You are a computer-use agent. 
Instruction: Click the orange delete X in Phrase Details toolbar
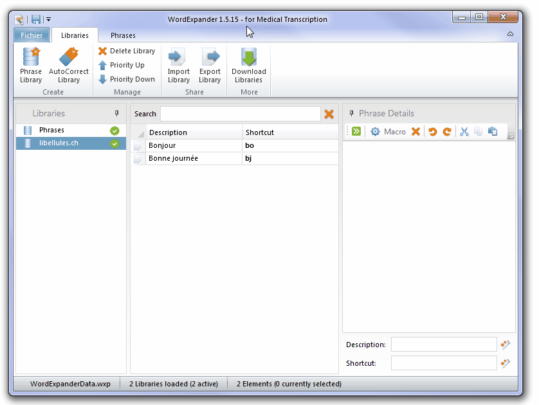pos(416,132)
